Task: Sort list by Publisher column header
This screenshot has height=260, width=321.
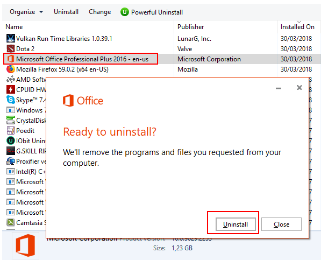Action: click(x=190, y=26)
